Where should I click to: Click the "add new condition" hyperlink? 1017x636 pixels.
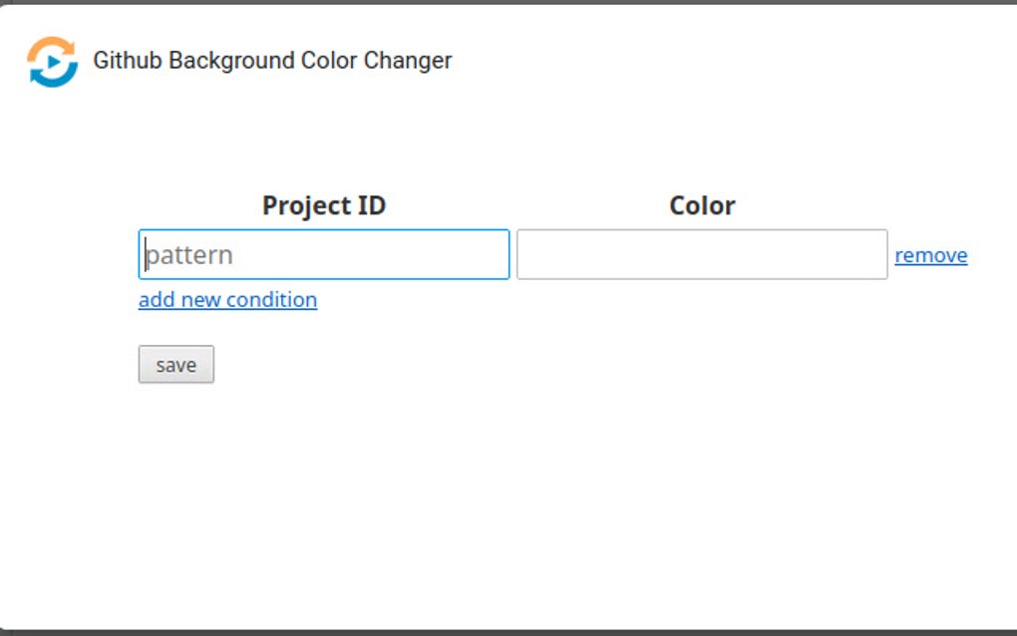[x=227, y=300]
